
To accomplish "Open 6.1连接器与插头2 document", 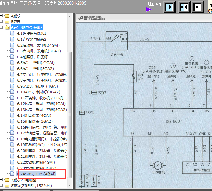I will pyautogui.click(x=31, y=39).
